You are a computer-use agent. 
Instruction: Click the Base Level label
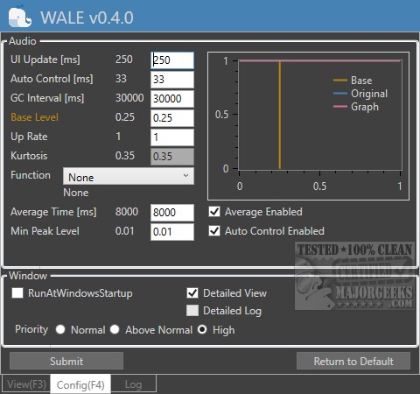tap(34, 117)
